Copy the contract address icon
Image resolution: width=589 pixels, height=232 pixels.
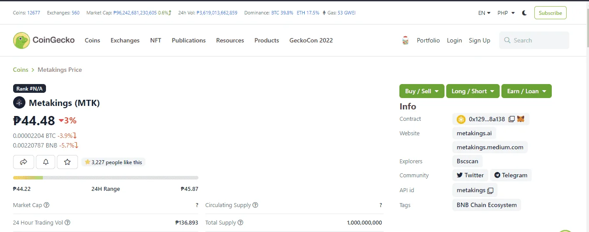pos(511,119)
